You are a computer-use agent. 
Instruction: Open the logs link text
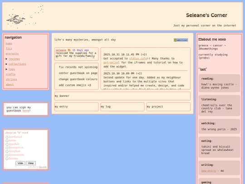pos(12,69)
